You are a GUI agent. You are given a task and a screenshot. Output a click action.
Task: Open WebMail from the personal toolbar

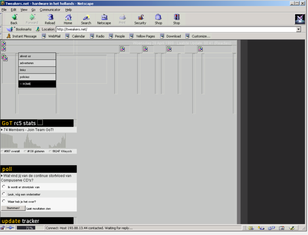pos(51,36)
